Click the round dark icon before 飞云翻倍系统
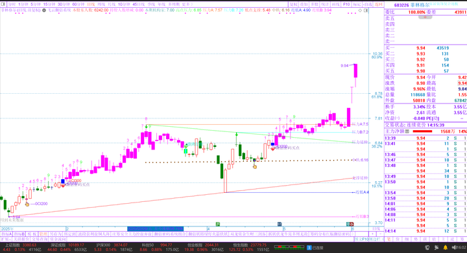Image resolution: width=467 pixels, height=253 pixels. coord(44,10)
